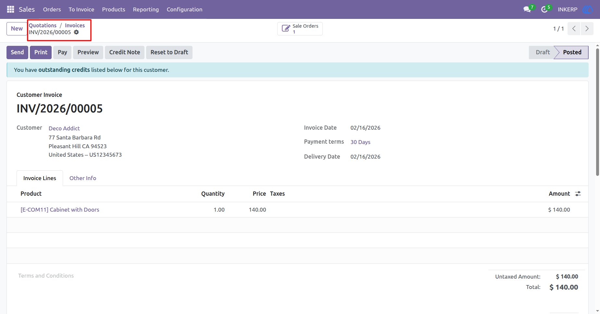Click the 1 / 1 pager counter
This screenshot has height=314, width=600.
[x=558, y=29]
